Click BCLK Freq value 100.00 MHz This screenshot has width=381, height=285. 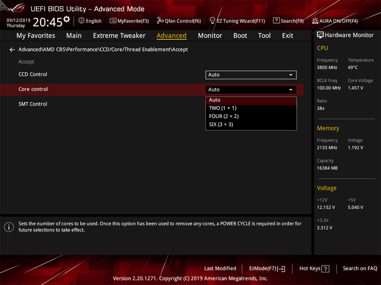329,88
